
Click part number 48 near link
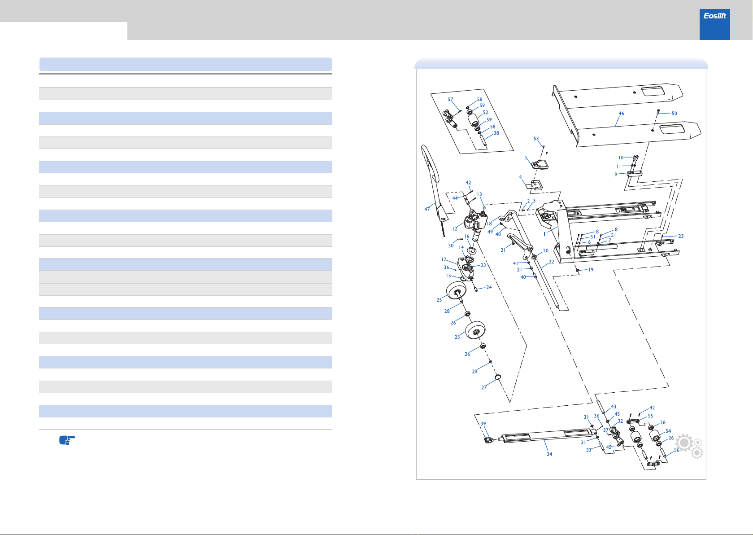click(498, 234)
